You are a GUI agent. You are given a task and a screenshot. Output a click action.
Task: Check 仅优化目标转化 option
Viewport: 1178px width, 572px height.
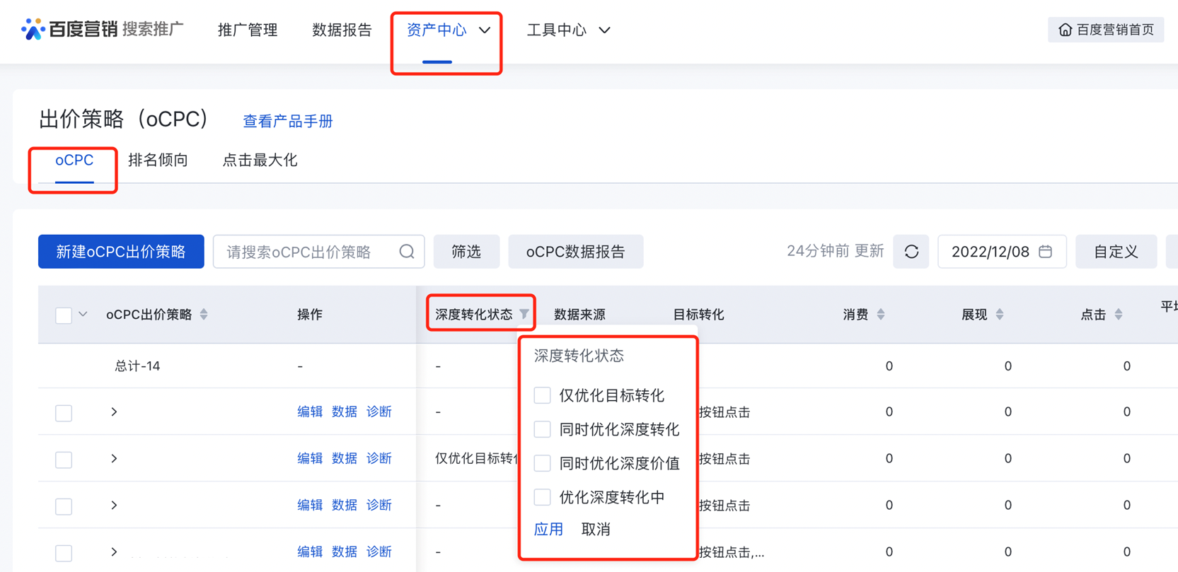click(x=543, y=395)
